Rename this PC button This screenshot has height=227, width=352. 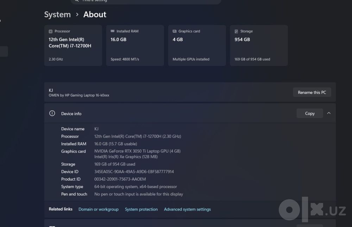(312, 92)
